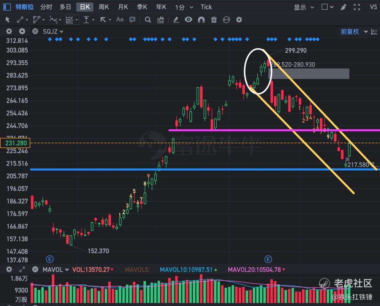Click the MAVOL5 legend label

pyautogui.click(x=137, y=269)
